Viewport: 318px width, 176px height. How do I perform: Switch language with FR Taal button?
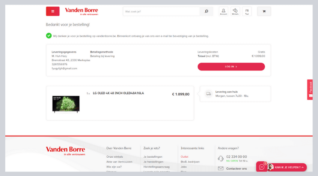247,11
